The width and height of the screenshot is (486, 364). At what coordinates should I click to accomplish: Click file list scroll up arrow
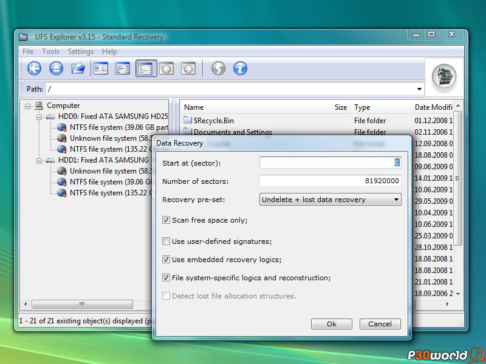click(458, 106)
